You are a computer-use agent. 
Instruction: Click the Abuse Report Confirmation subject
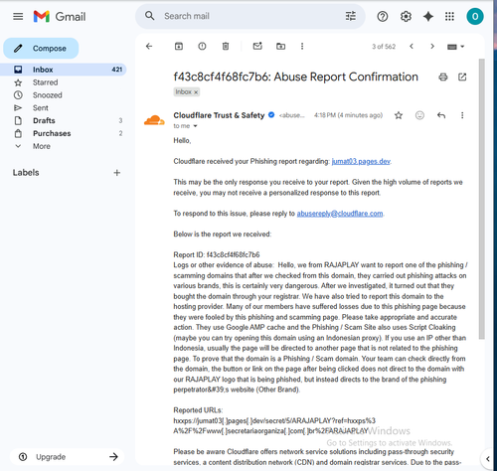point(295,77)
